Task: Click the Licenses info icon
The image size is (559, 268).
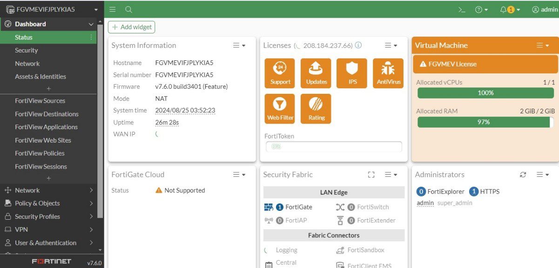Action: pyautogui.click(x=358, y=46)
